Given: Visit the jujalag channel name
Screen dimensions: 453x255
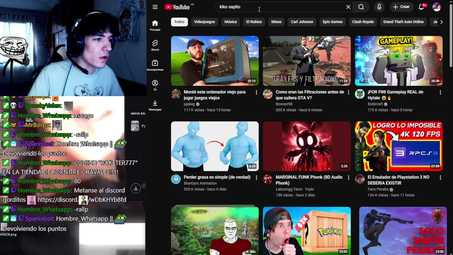Looking at the screenshot, I should (x=189, y=104).
